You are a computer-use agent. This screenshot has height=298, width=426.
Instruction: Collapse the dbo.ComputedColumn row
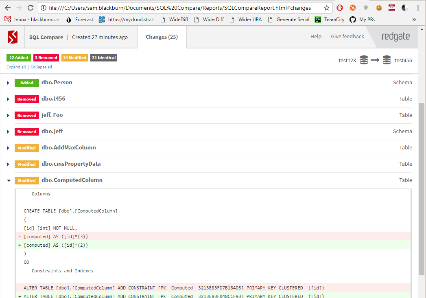[9, 180]
